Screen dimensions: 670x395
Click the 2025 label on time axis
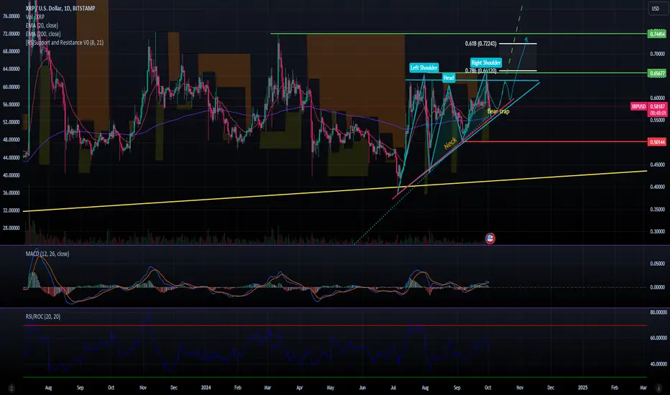tap(582, 388)
